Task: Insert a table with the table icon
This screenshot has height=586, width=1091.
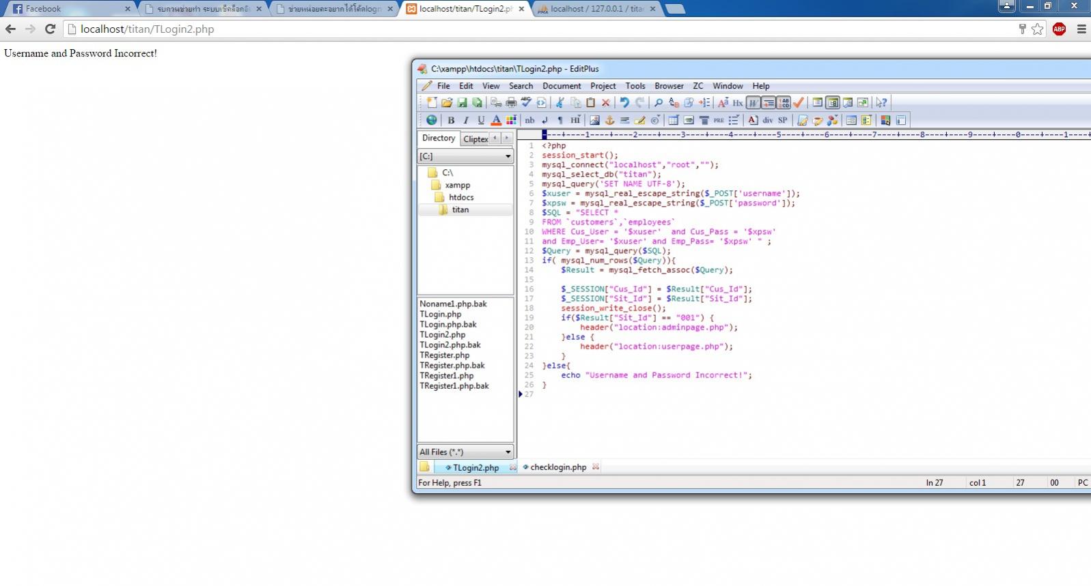Action: [x=673, y=120]
